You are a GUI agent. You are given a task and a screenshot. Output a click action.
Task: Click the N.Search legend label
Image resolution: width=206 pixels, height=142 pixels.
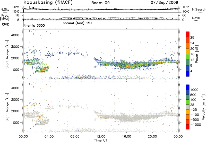click(199, 9)
